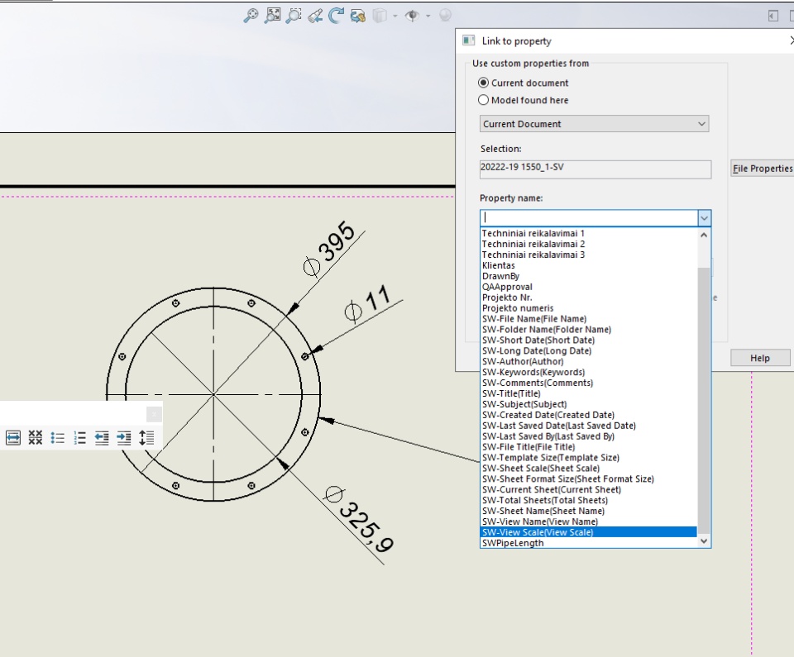
Task: Click the bulleted list formatting icon
Action: [57, 438]
